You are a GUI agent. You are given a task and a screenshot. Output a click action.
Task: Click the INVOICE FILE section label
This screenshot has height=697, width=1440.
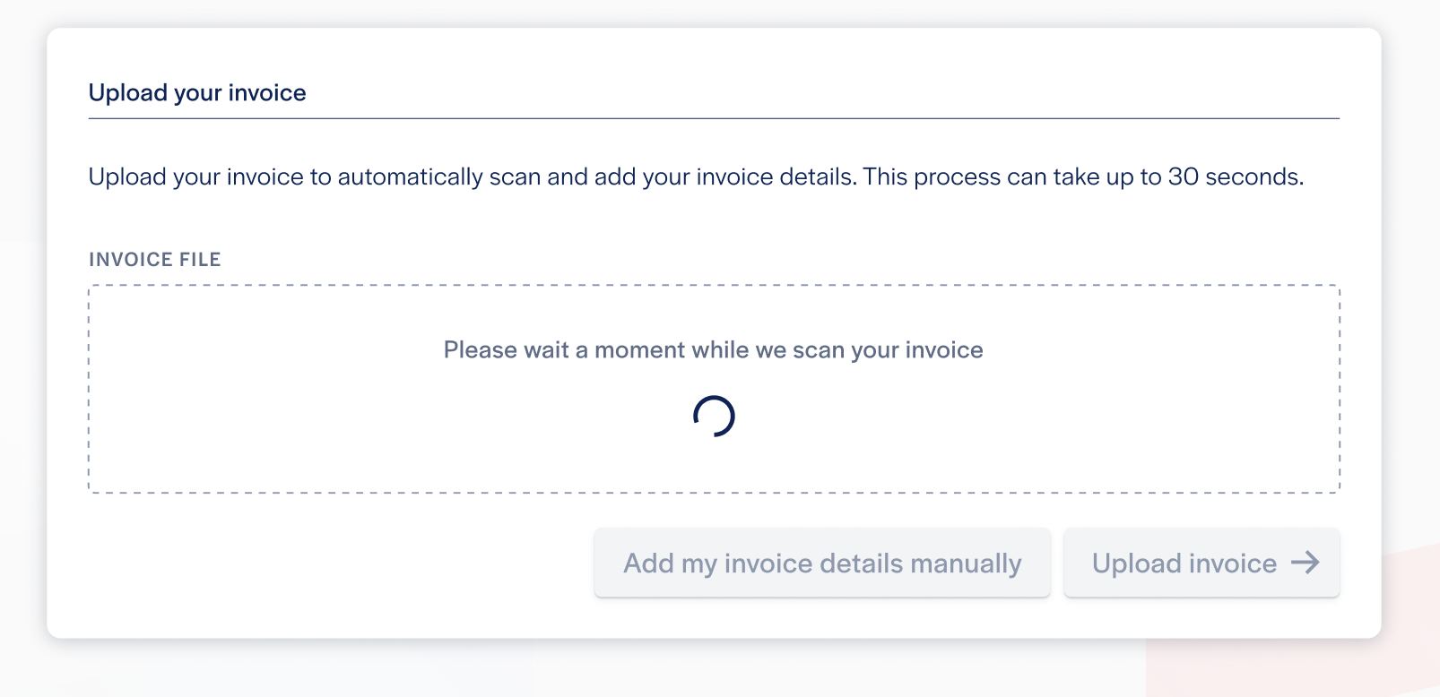point(154,259)
